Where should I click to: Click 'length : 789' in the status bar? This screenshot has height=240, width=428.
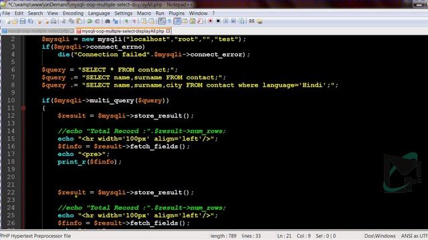(x=223, y=236)
